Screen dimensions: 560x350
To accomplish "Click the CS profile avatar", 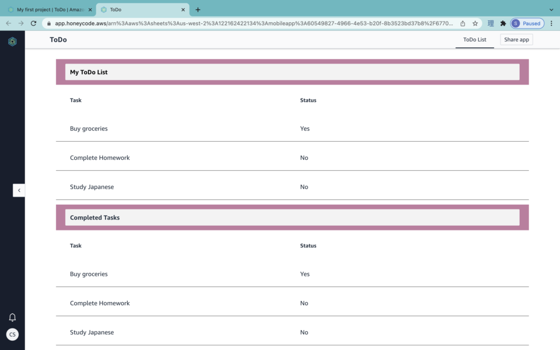I will click(x=12, y=334).
